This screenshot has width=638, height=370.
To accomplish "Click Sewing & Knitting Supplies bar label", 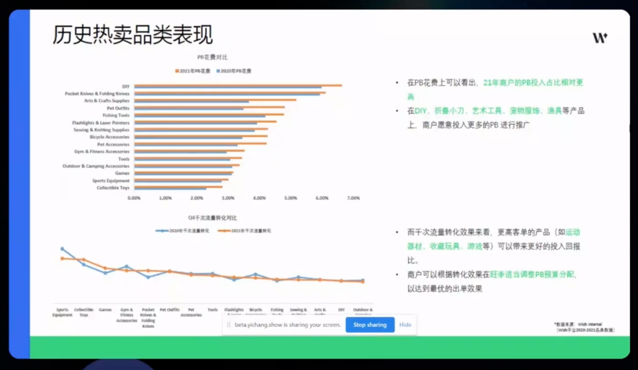I will (x=102, y=130).
